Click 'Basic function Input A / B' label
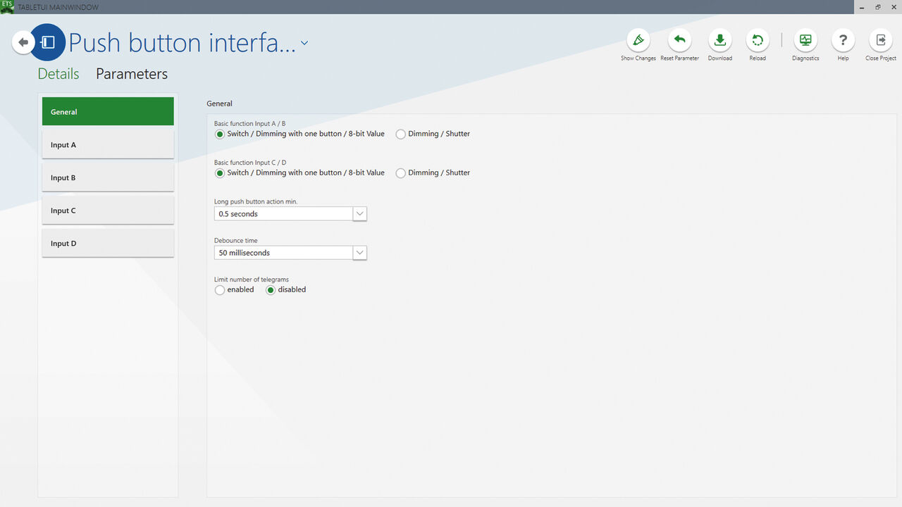This screenshot has width=902, height=507. pos(250,123)
